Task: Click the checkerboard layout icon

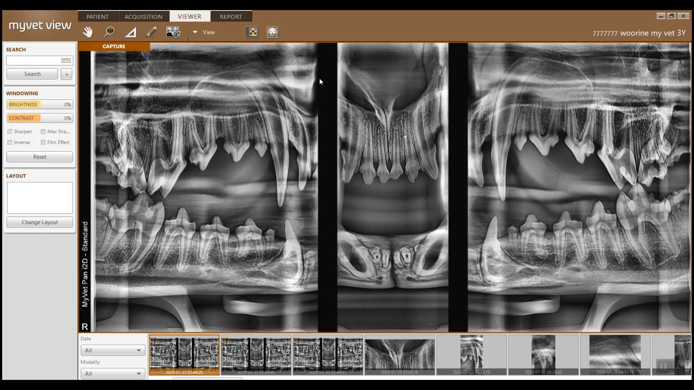Action: [x=252, y=32]
